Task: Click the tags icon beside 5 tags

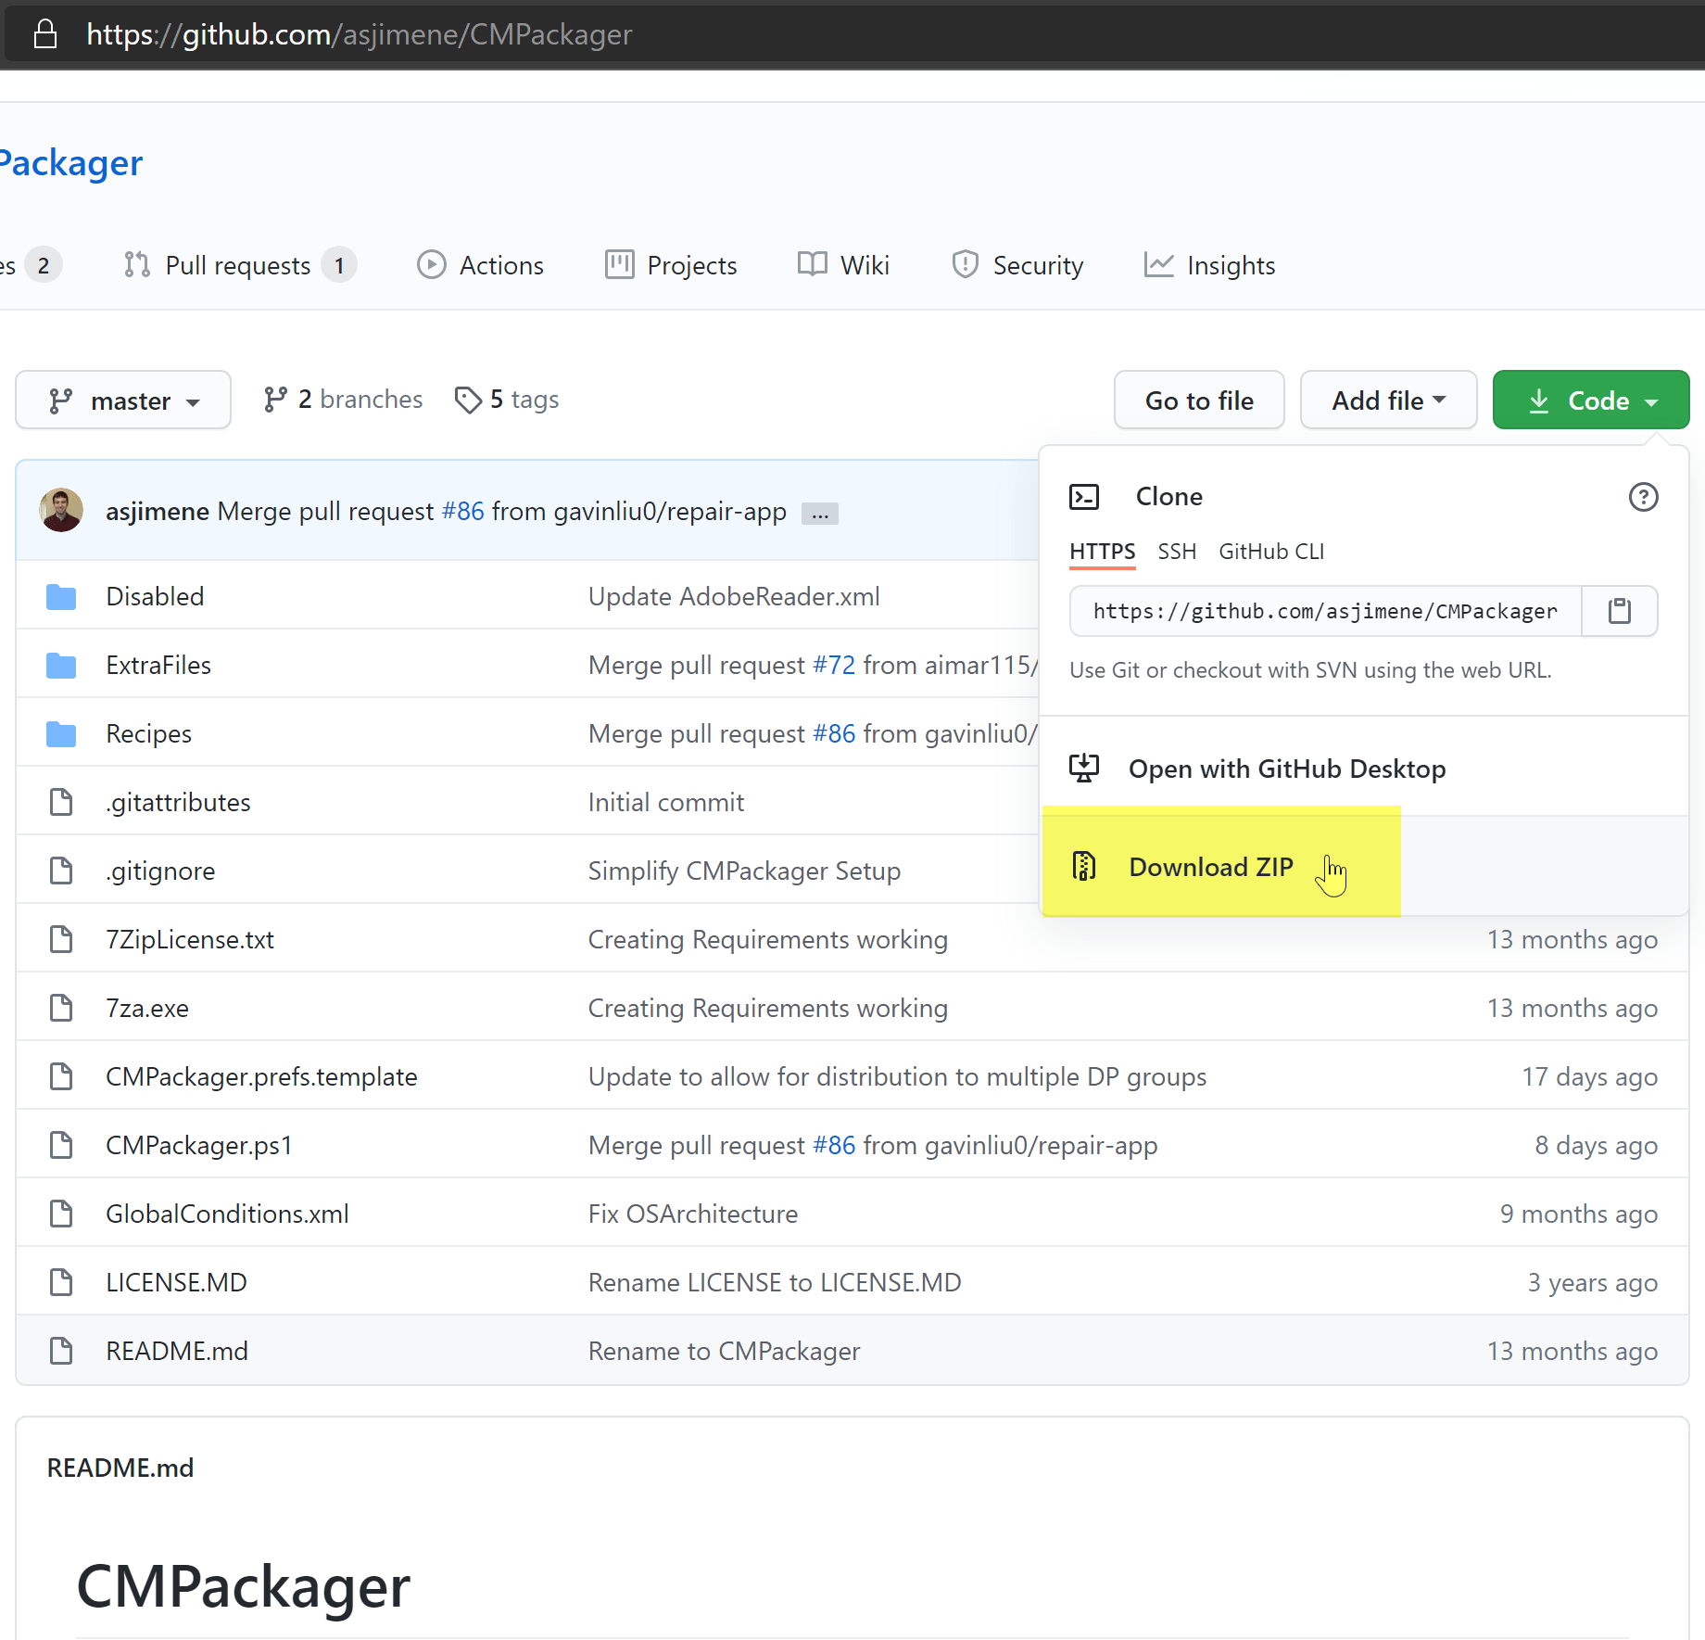Action: click(x=469, y=400)
